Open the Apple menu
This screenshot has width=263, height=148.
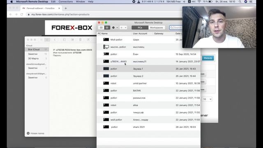(x=12, y=2)
